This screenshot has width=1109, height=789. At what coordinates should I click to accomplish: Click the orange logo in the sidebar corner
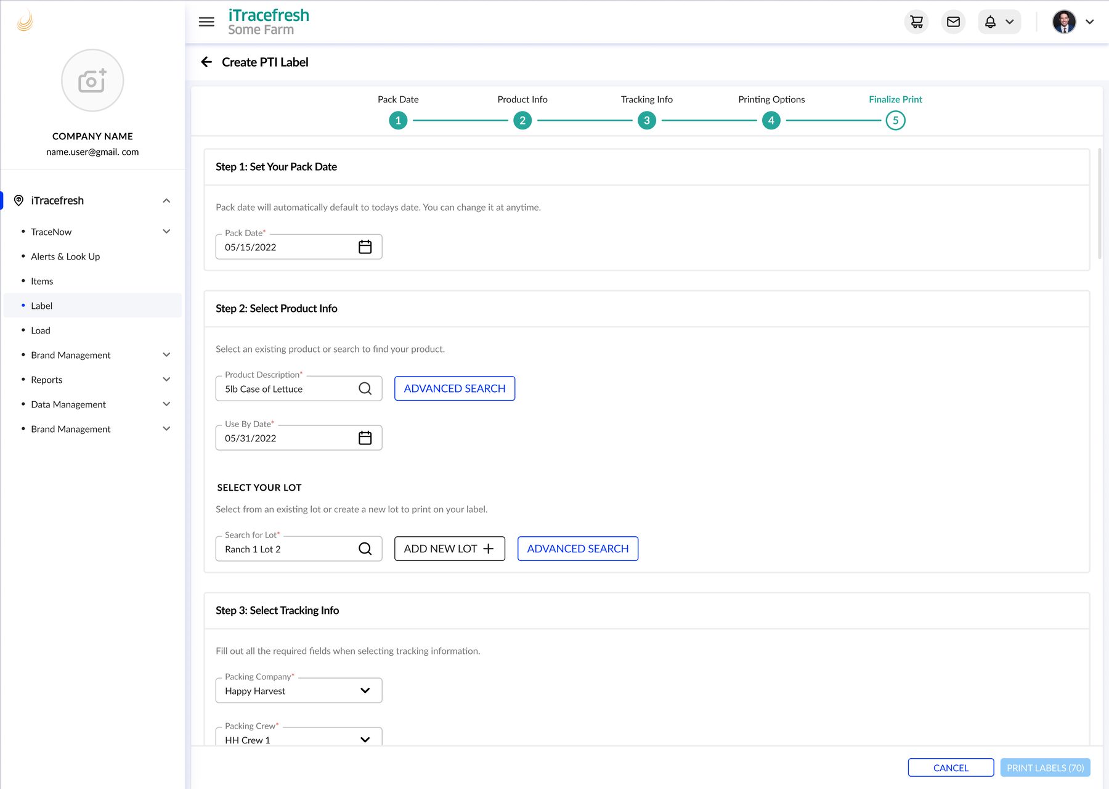pyautogui.click(x=25, y=21)
